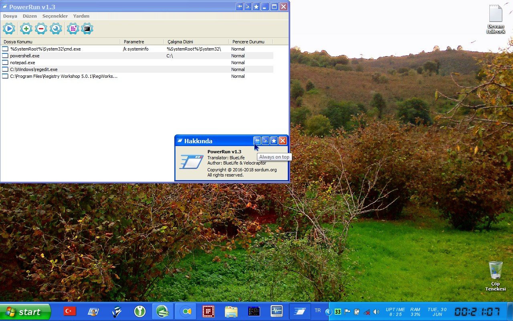Image resolution: width=513 pixels, height=321 pixels.
Task: Click the '/k systeminfo' parameter cell
Action: [135, 49]
